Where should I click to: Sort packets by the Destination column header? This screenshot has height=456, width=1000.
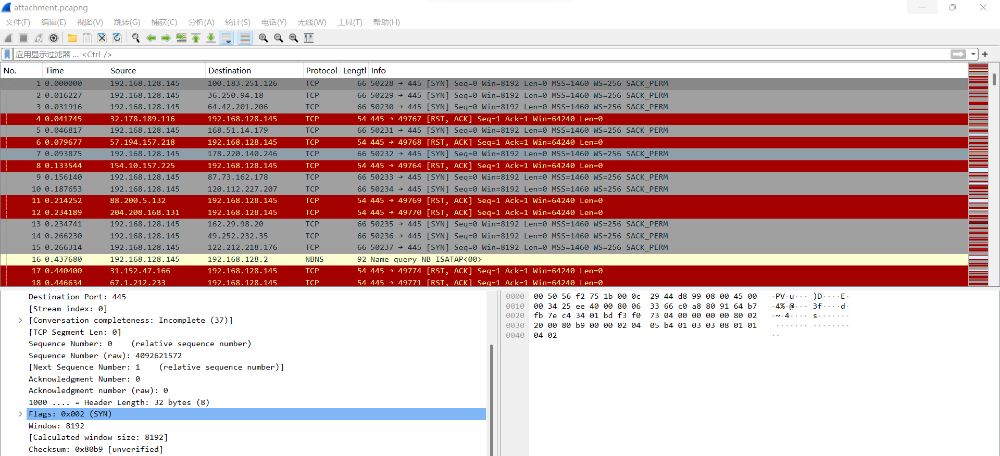(x=254, y=70)
